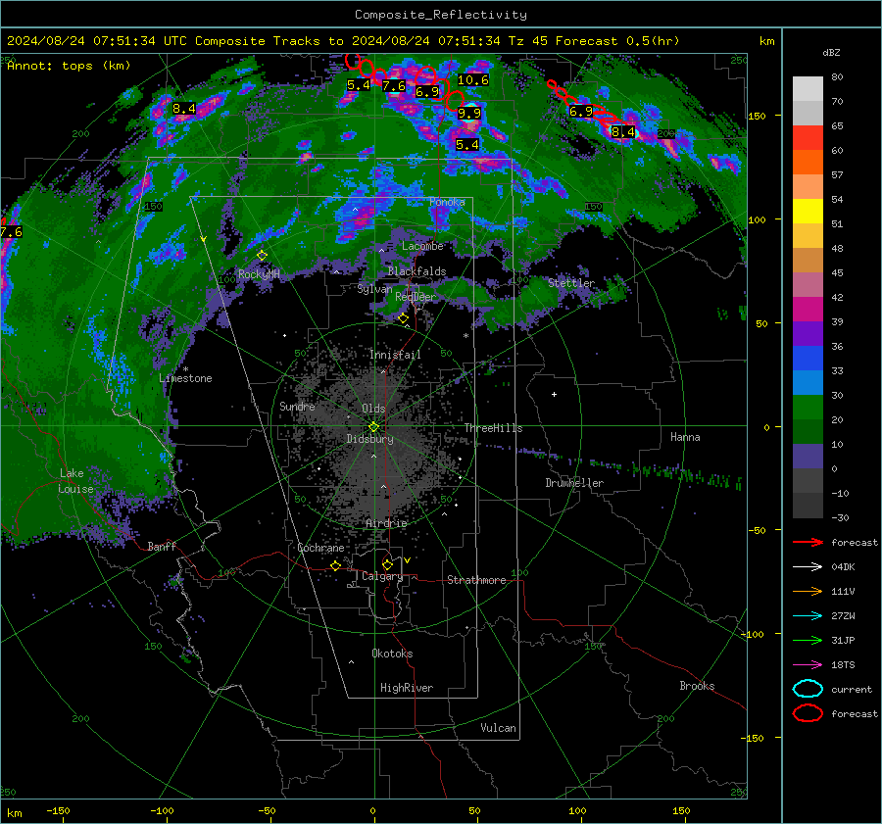Click the Brooks city label
The width and height of the screenshot is (882, 824).
pos(697,686)
